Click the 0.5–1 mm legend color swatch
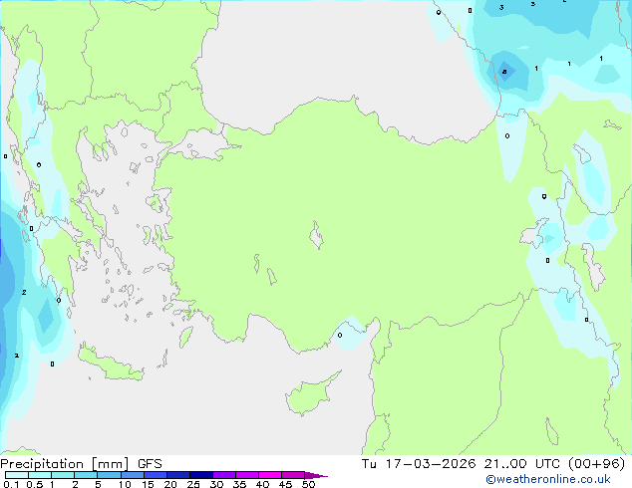 coord(40,475)
